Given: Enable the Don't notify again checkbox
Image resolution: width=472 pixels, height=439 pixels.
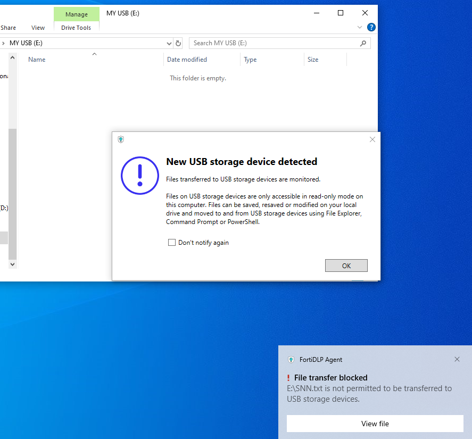Looking at the screenshot, I should point(172,243).
